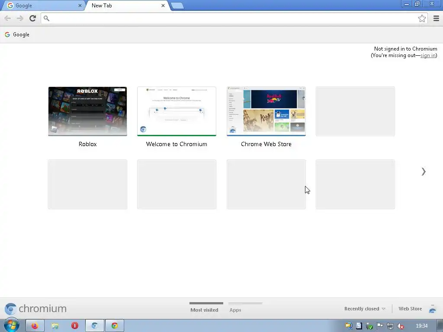This screenshot has height=332, width=443.
Task: Close the Google tab
Action: (80, 5)
